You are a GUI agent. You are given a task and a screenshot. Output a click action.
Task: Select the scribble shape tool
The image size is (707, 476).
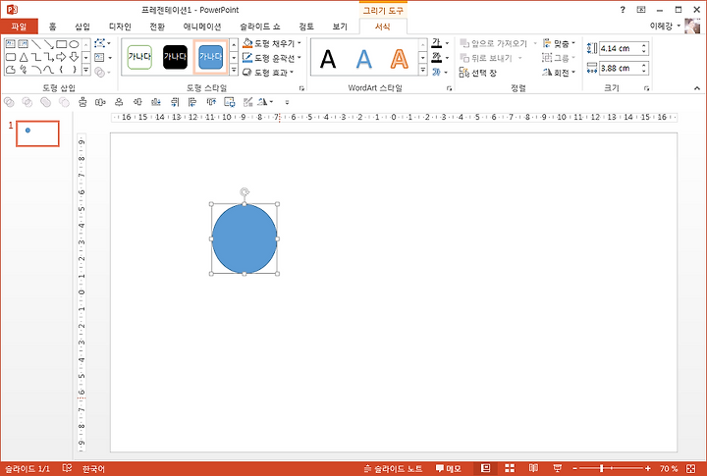click(x=23, y=70)
